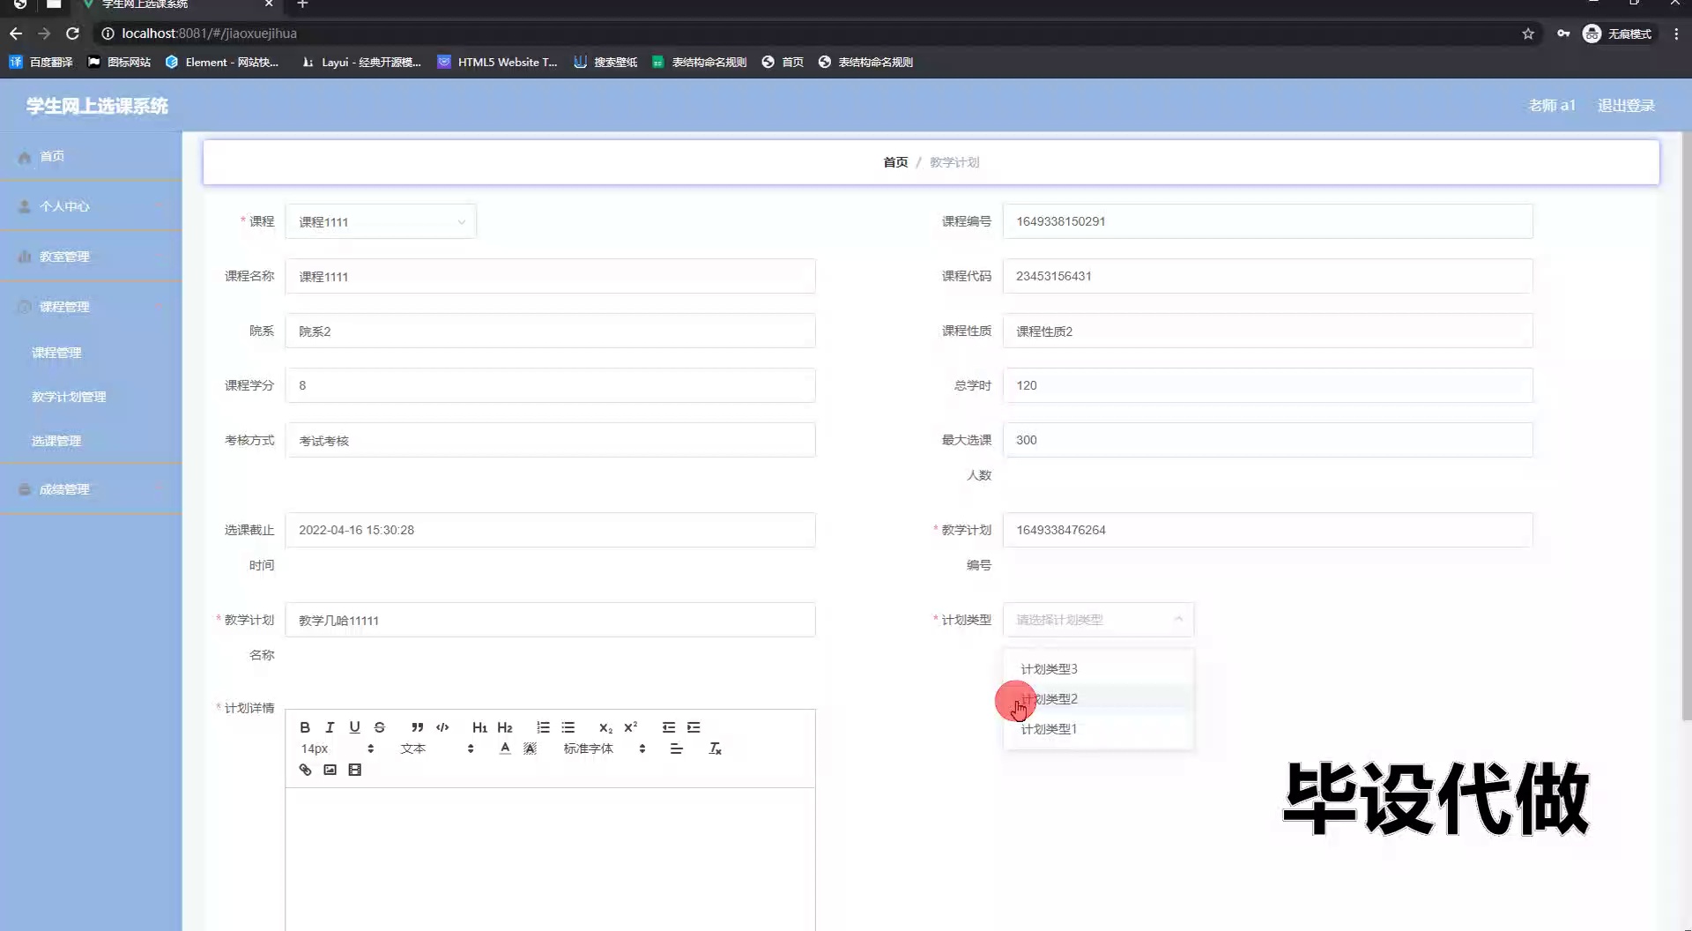Click the 教学计划名称 input field

(x=550, y=620)
